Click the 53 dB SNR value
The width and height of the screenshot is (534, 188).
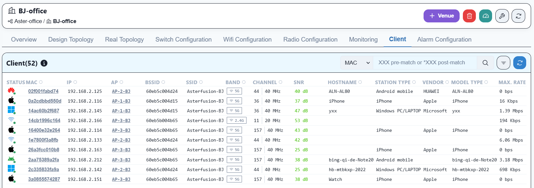pyautogui.click(x=301, y=120)
